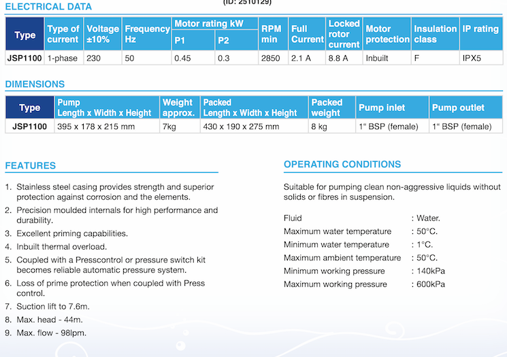Click the 'Motor protection' header
507x357 pixels.
click(x=387, y=34)
